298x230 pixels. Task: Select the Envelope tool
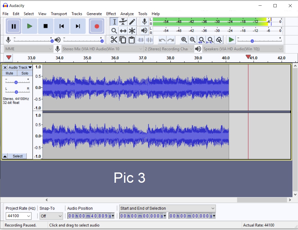[x=123, y=22]
